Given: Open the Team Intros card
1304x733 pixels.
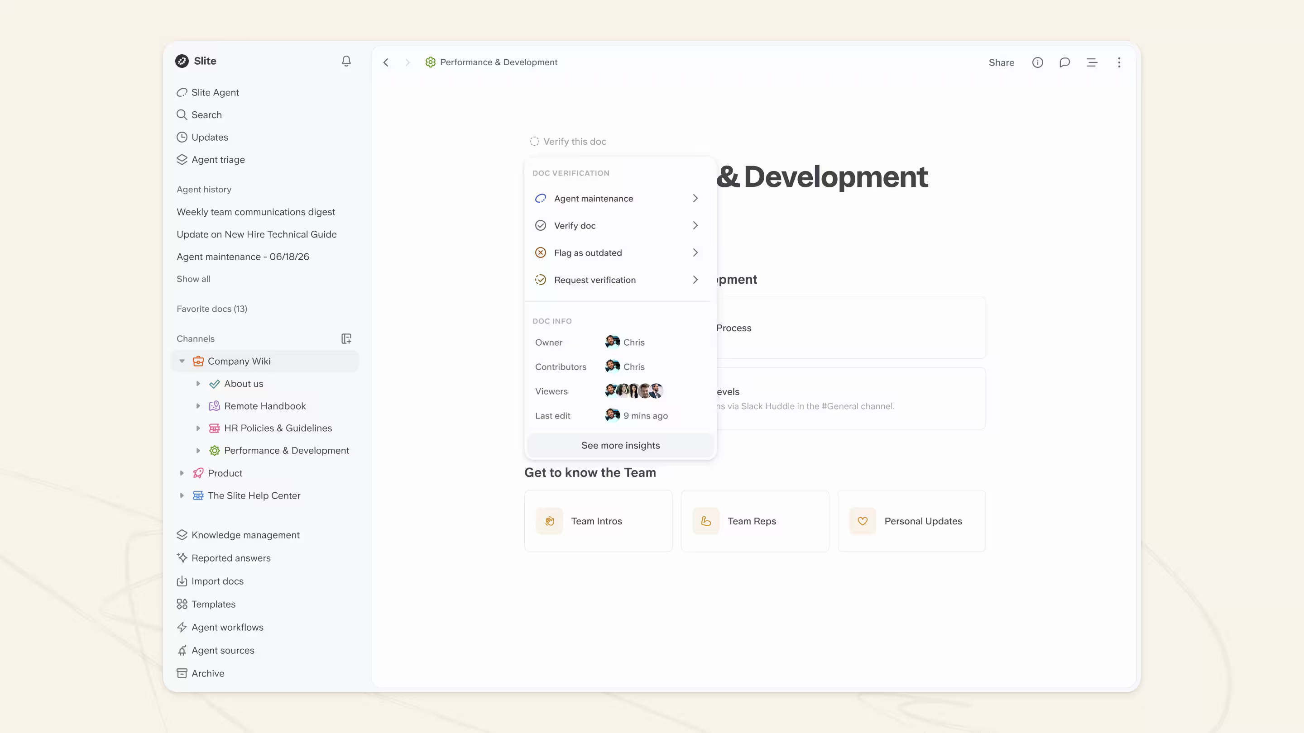Looking at the screenshot, I should (x=598, y=521).
